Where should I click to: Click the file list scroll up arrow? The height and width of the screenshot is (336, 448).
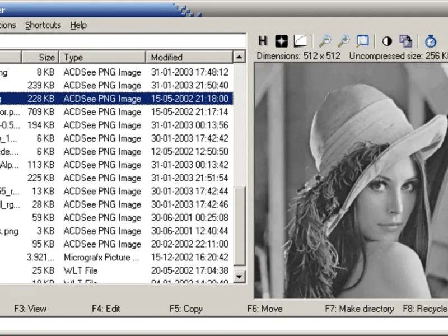click(x=239, y=57)
